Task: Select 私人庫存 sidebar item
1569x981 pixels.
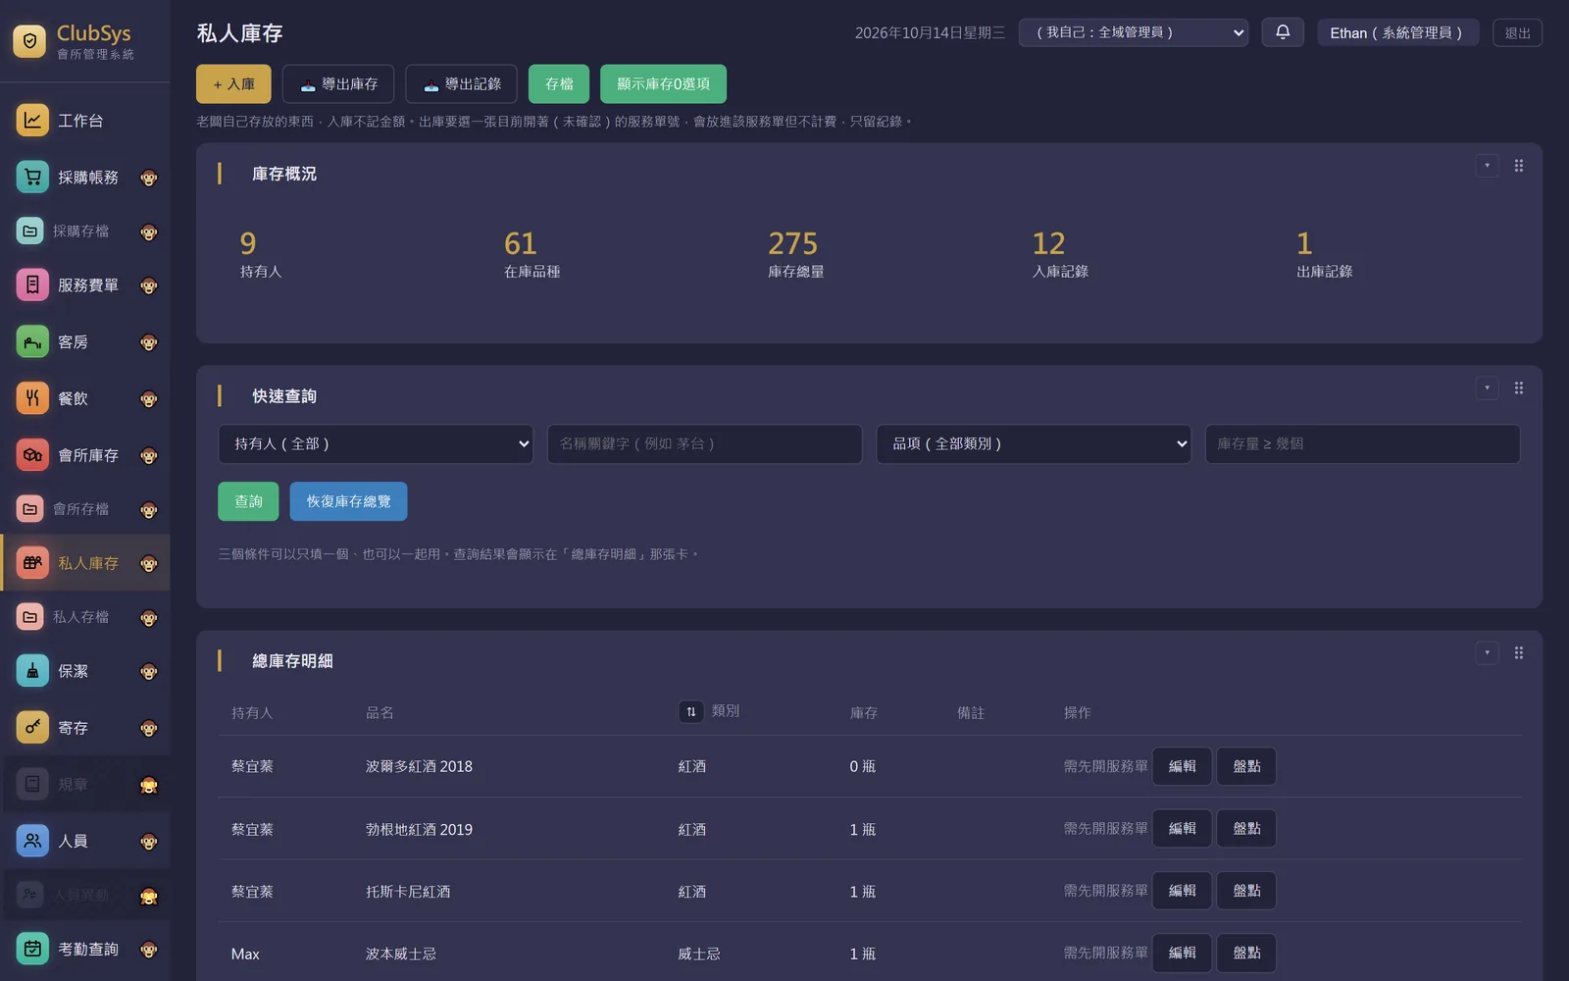Action: (85, 563)
